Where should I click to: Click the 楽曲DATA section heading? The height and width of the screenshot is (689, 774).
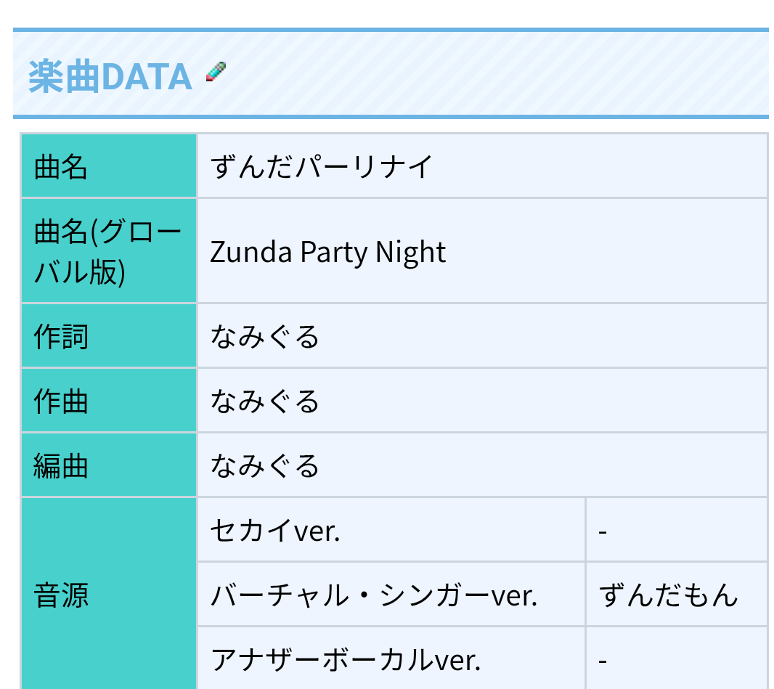pos(110,76)
